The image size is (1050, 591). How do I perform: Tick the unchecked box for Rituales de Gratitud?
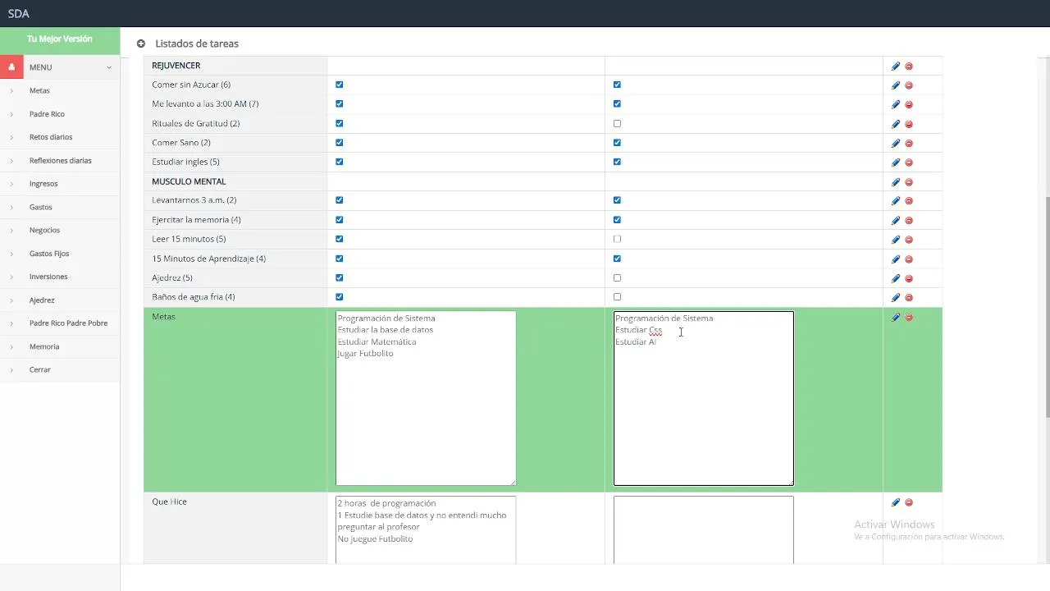tap(617, 123)
